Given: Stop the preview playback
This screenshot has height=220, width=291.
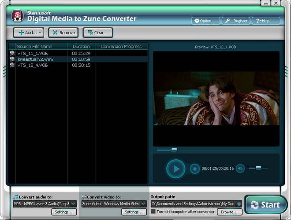Looking at the screenshot, I should 195,169.
